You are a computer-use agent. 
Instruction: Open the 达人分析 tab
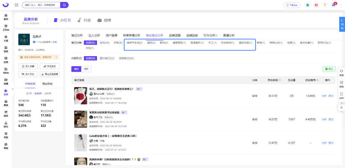click(x=94, y=35)
